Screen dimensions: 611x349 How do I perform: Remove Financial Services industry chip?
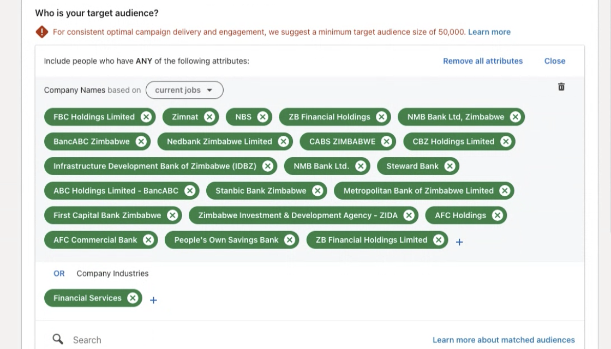point(133,298)
